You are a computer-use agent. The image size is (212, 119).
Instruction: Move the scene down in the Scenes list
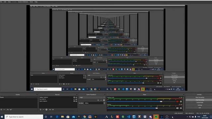[11, 110]
